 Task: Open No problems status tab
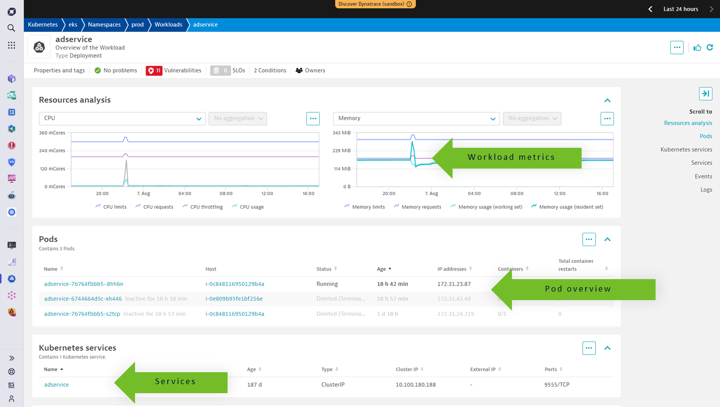115,71
